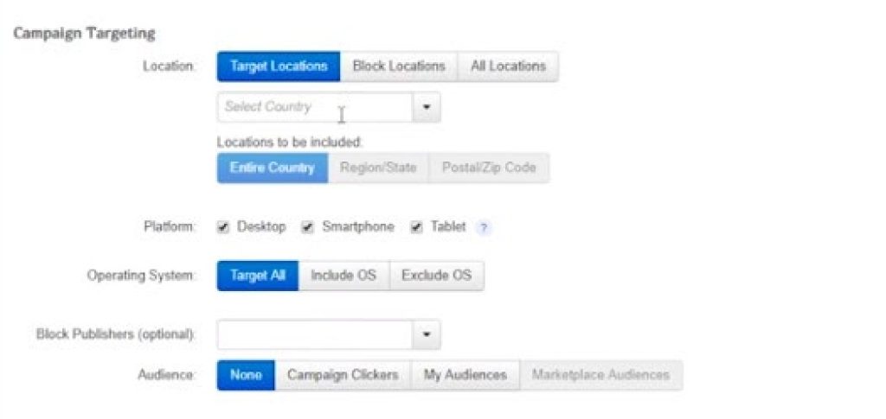The height and width of the screenshot is (419, 886).
Task: Select the My Audiences option
Action: pos(465,376)
